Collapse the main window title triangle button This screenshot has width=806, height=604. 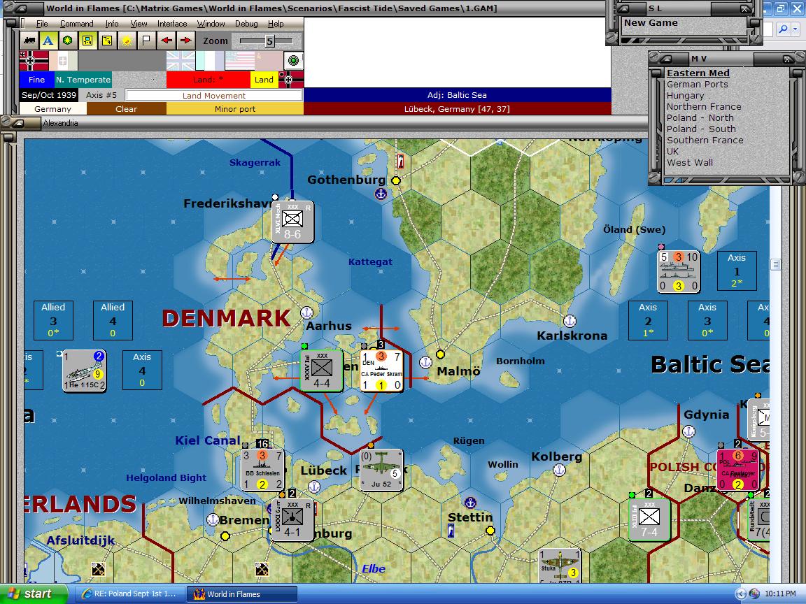pyautogui.click(x=22, y=8)
